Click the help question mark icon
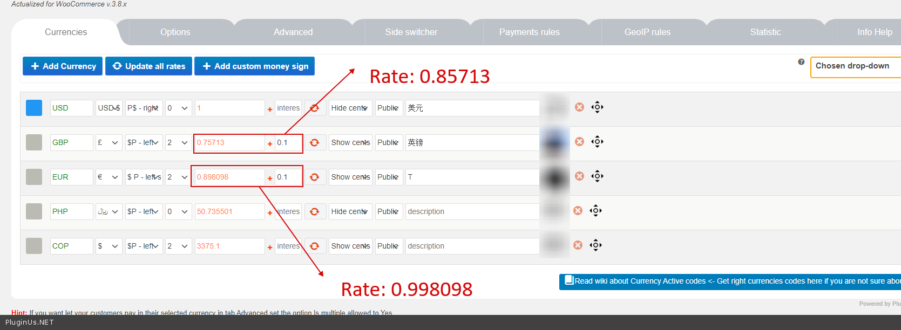Viewport: 901px width, 330px height. (801, 62)
